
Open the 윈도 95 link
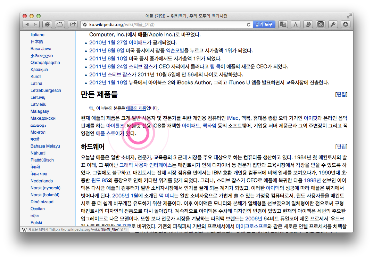[100, 180]
